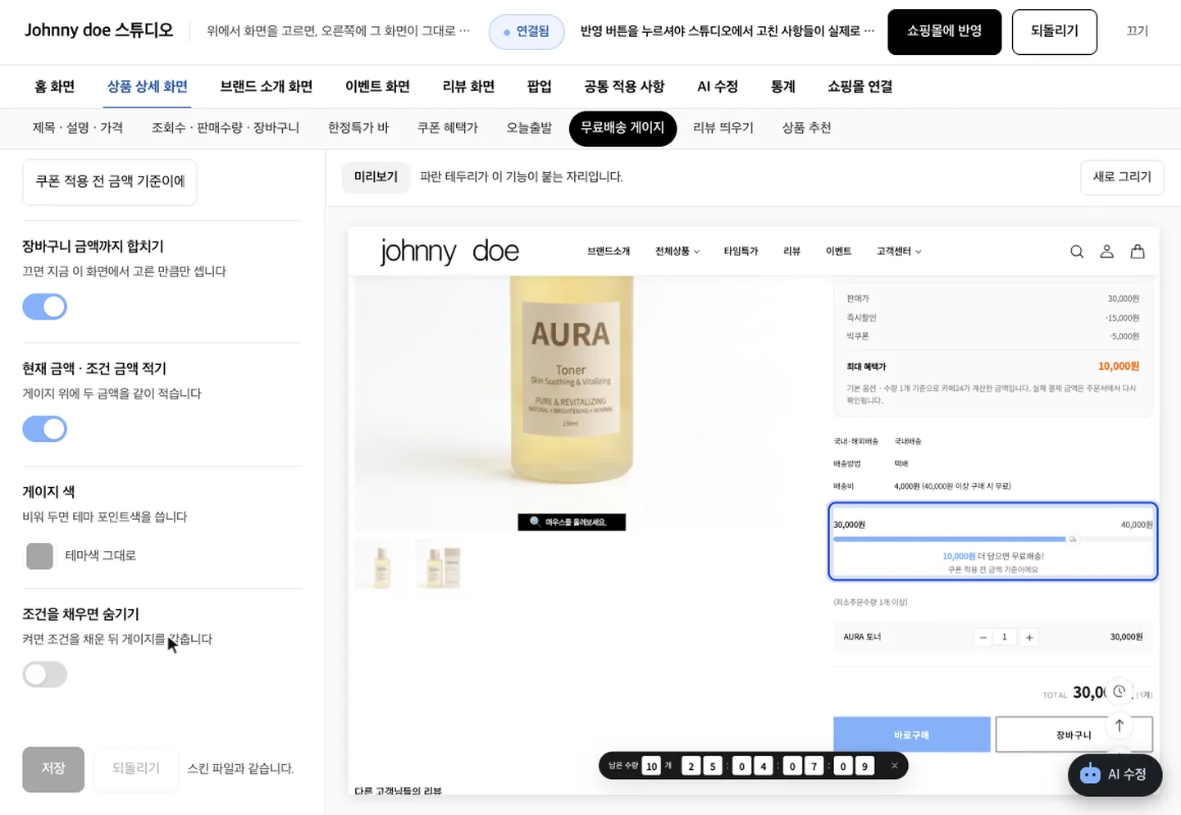Select 무료배송 게이지 sub-tab
The width and height of the screenshot is (1181, 815).
(622, 128)
